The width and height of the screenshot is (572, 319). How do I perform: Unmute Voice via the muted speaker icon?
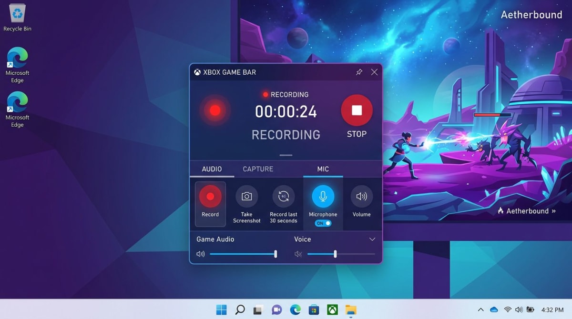(x=298, y=254)
